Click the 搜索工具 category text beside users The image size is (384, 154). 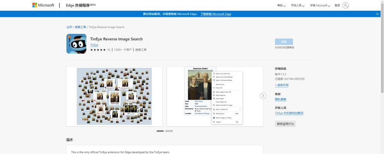(x=141, y=50)
